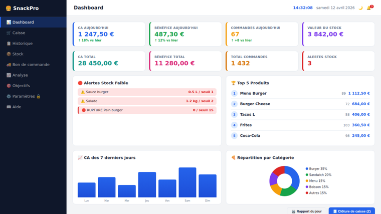Open the notifications bell
This screenshot has height=214, width=381.
click(369, 8)
